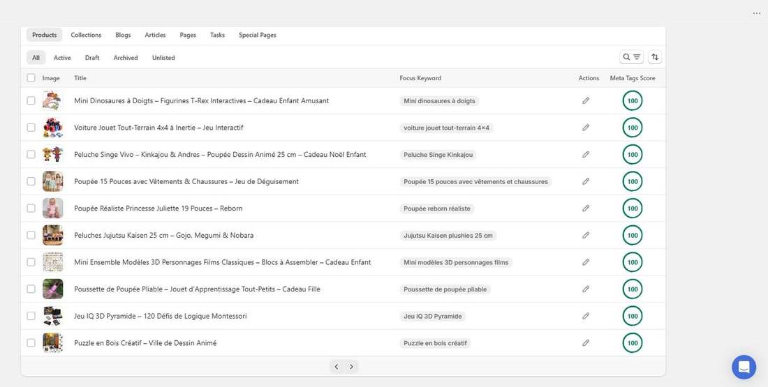Tick checkbox for Voiture Jouet Tout-Terrain
The image size is (768, 387).
[31, 128]
